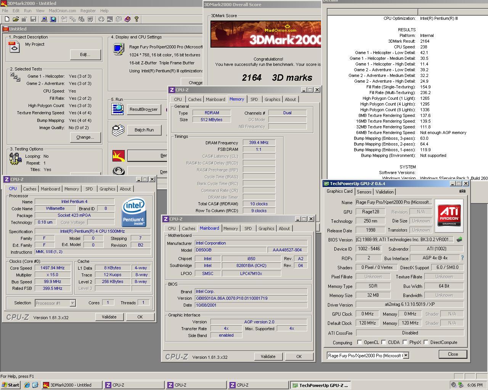Screen dimensions: 488x390
Task: Open the Run menu in 3DMark2000
Action: click(x=28, y=11)
